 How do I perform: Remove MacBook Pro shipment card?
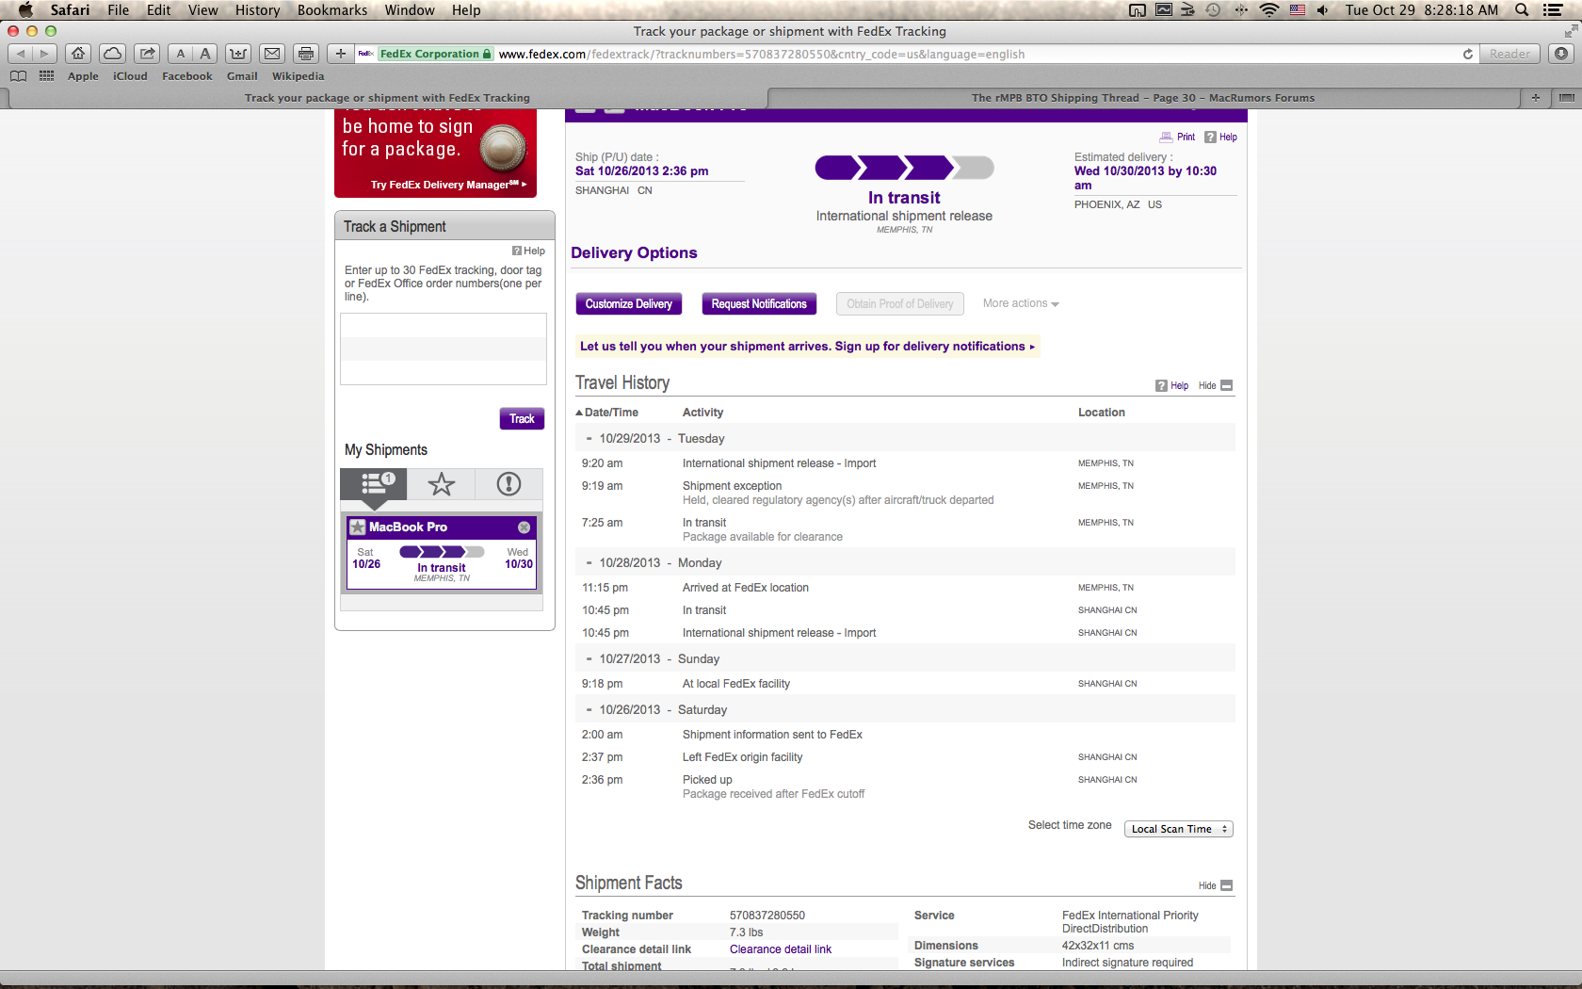(524, 527)
